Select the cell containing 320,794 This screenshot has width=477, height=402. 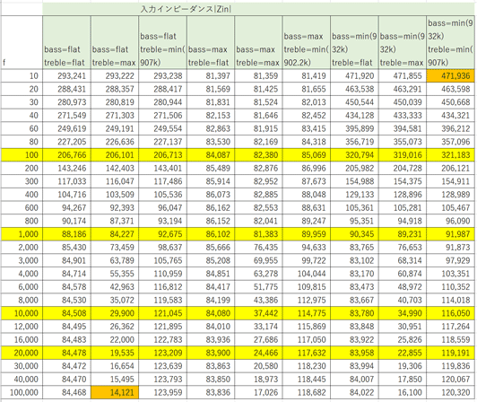(x=354, y=154)
